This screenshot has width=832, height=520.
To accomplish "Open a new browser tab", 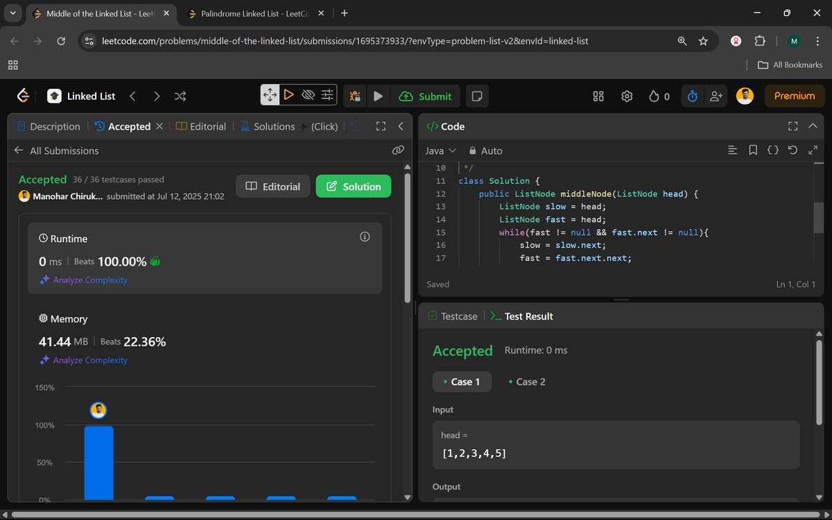I will pos(345,13).
